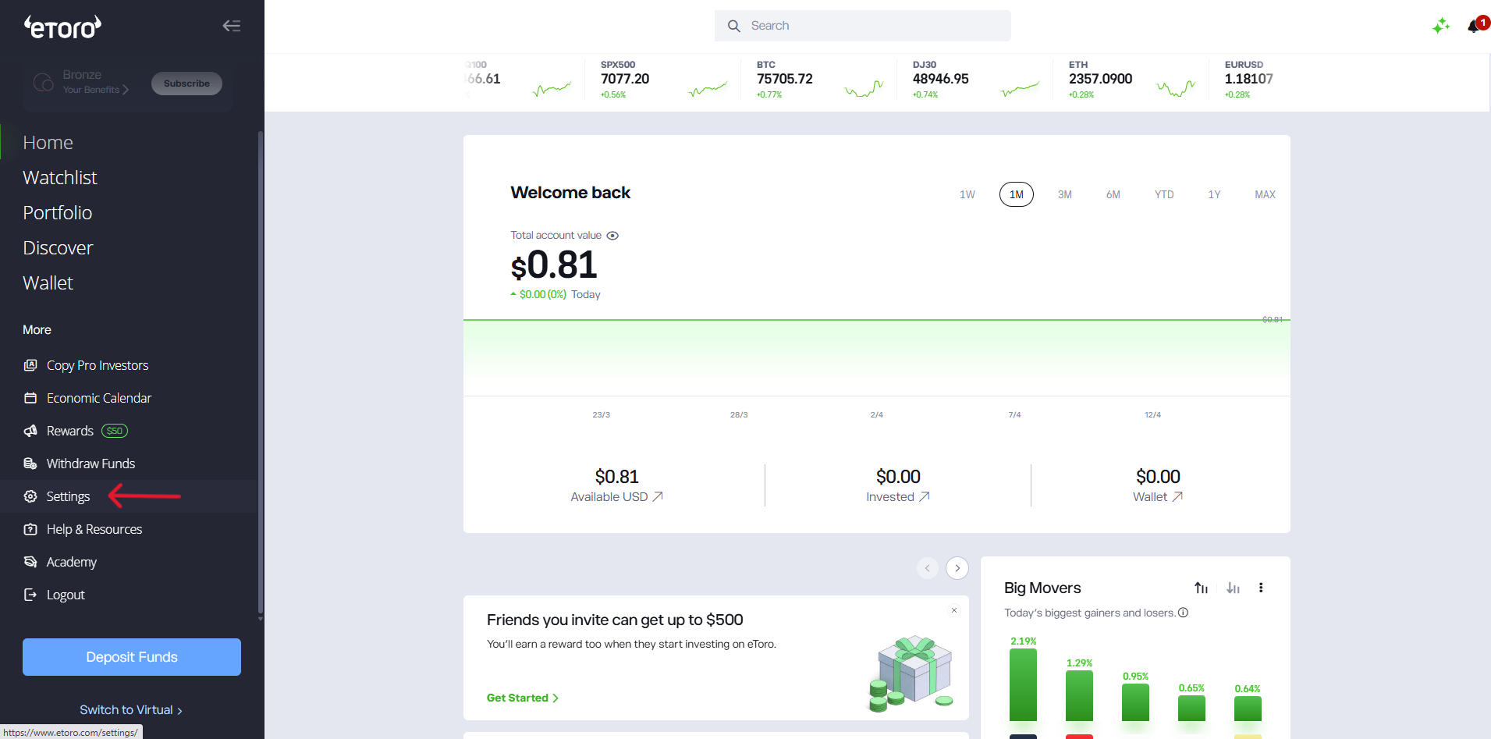
Task: Click the Rewards megaphone icon
Action: (30, 431)
